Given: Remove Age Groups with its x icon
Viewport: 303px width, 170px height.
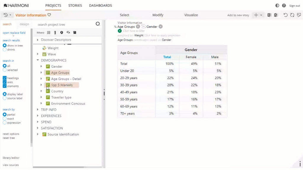Looking at the screenshot, I should click(x=138, y=27).
